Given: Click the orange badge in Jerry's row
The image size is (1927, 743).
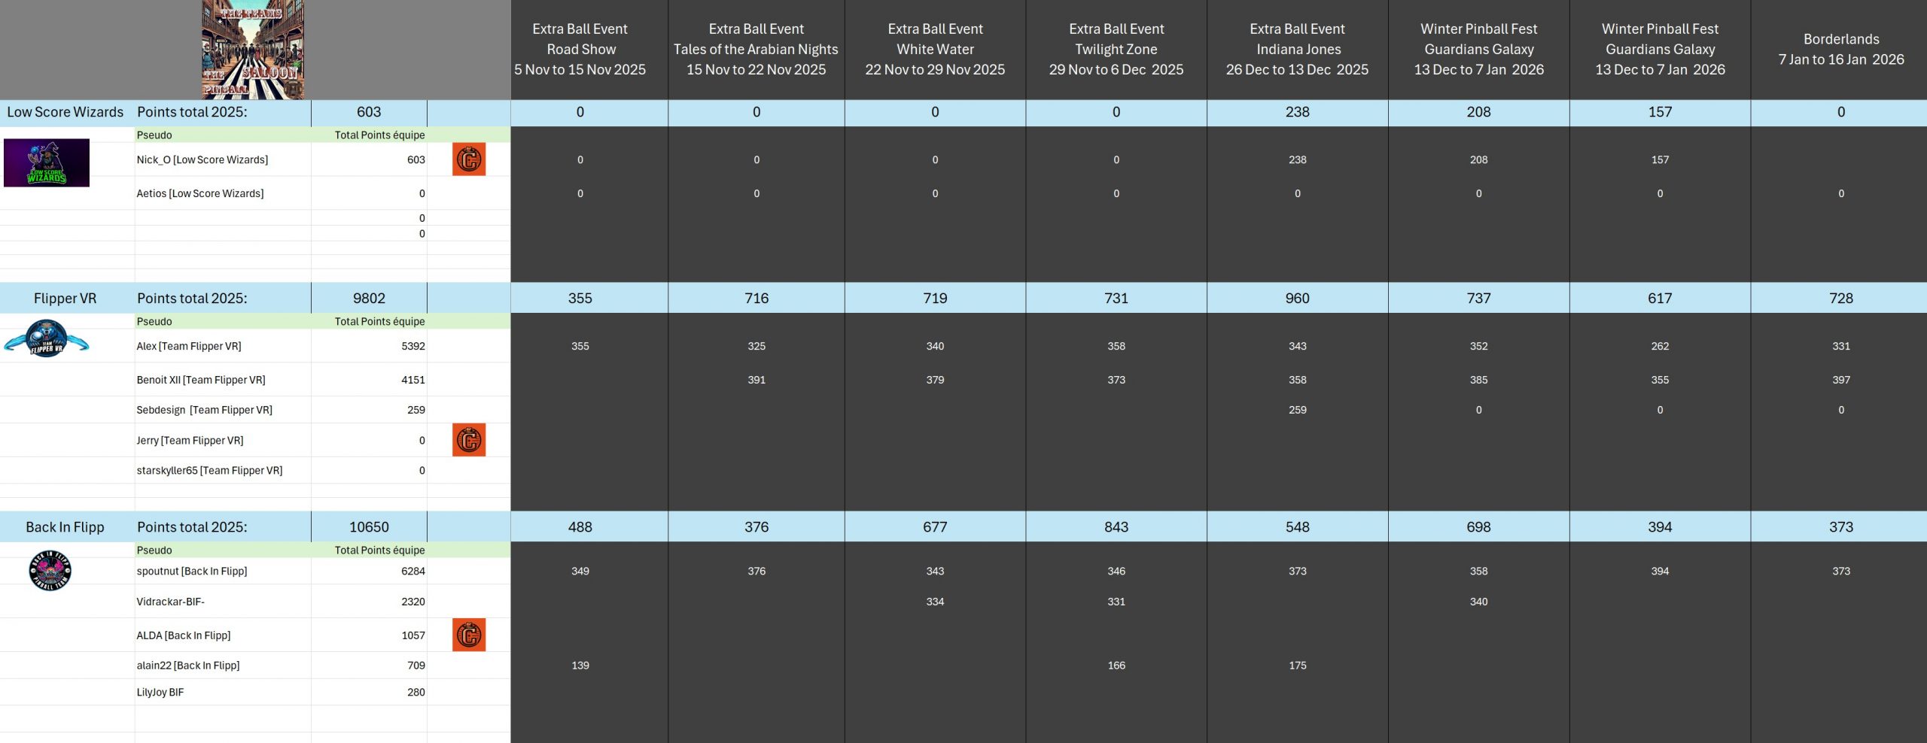Looking at the screenshot, I should point(468,440).
